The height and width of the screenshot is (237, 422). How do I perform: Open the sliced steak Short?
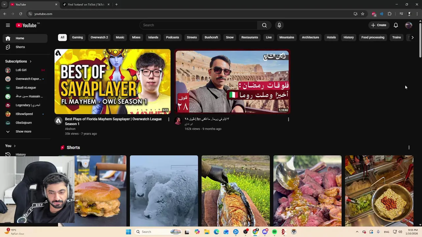[x=307, y=191]
